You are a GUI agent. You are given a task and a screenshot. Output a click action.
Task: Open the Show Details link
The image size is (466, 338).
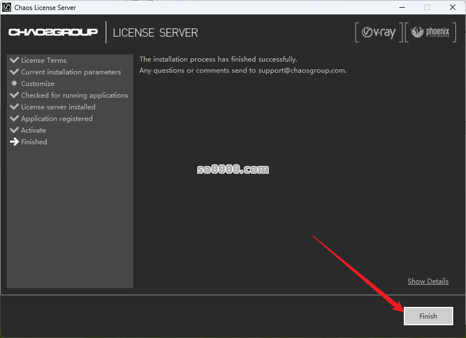428,281
